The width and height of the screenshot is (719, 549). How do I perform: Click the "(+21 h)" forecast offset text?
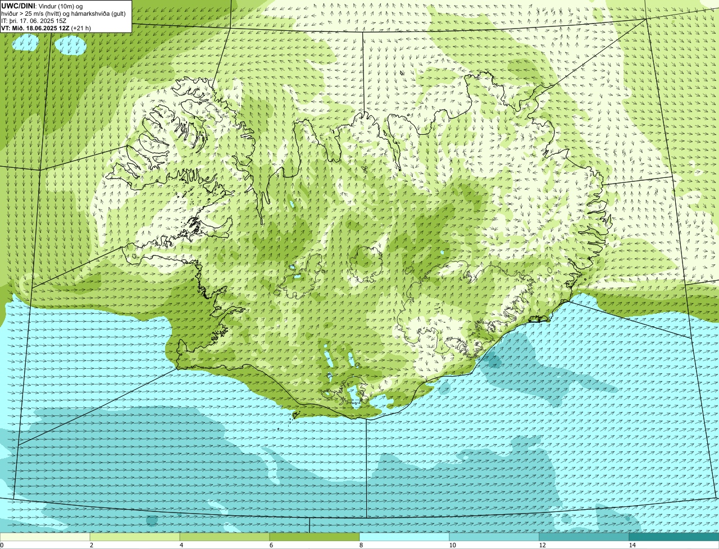81,28
